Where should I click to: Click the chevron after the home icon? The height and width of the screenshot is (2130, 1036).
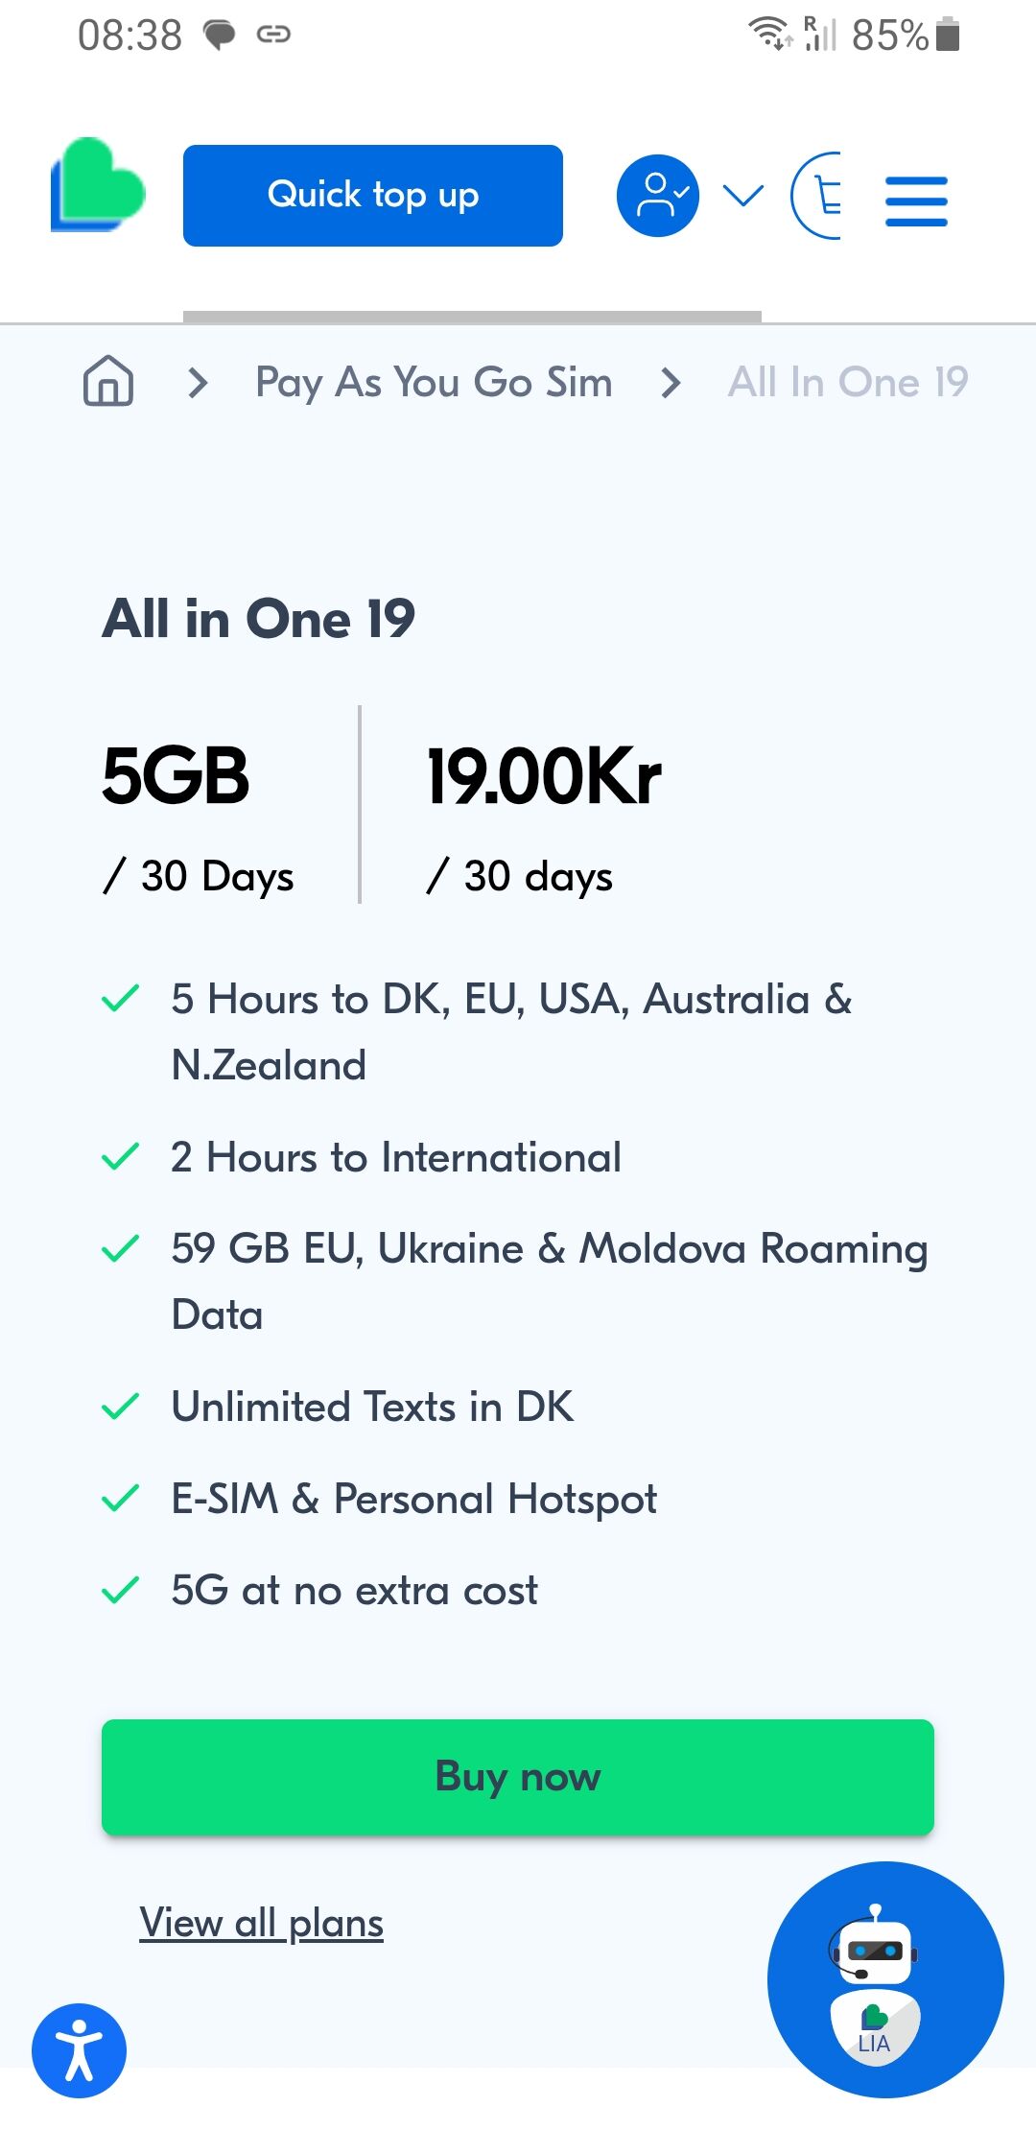coord(198,383)
